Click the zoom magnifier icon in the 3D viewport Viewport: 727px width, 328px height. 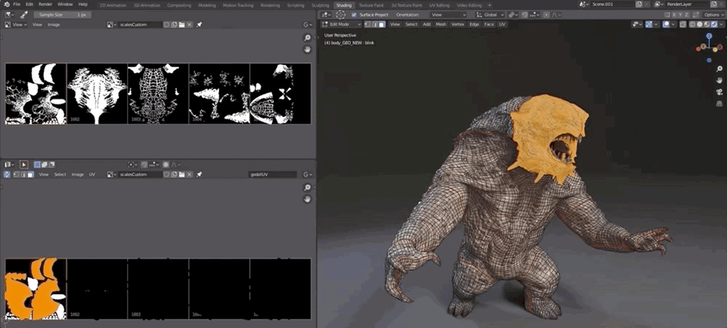[719, 69]
